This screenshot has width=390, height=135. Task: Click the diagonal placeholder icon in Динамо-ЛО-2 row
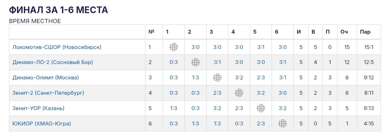(x=196, y=62)
